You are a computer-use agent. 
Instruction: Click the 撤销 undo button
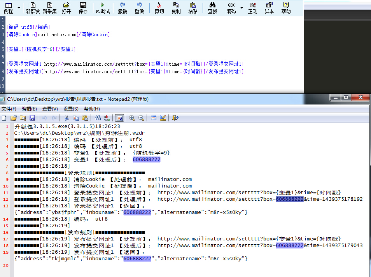pos(122,8)
